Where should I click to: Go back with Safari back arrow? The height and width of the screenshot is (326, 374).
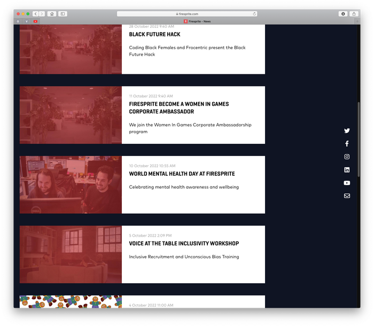pos(36,14)
